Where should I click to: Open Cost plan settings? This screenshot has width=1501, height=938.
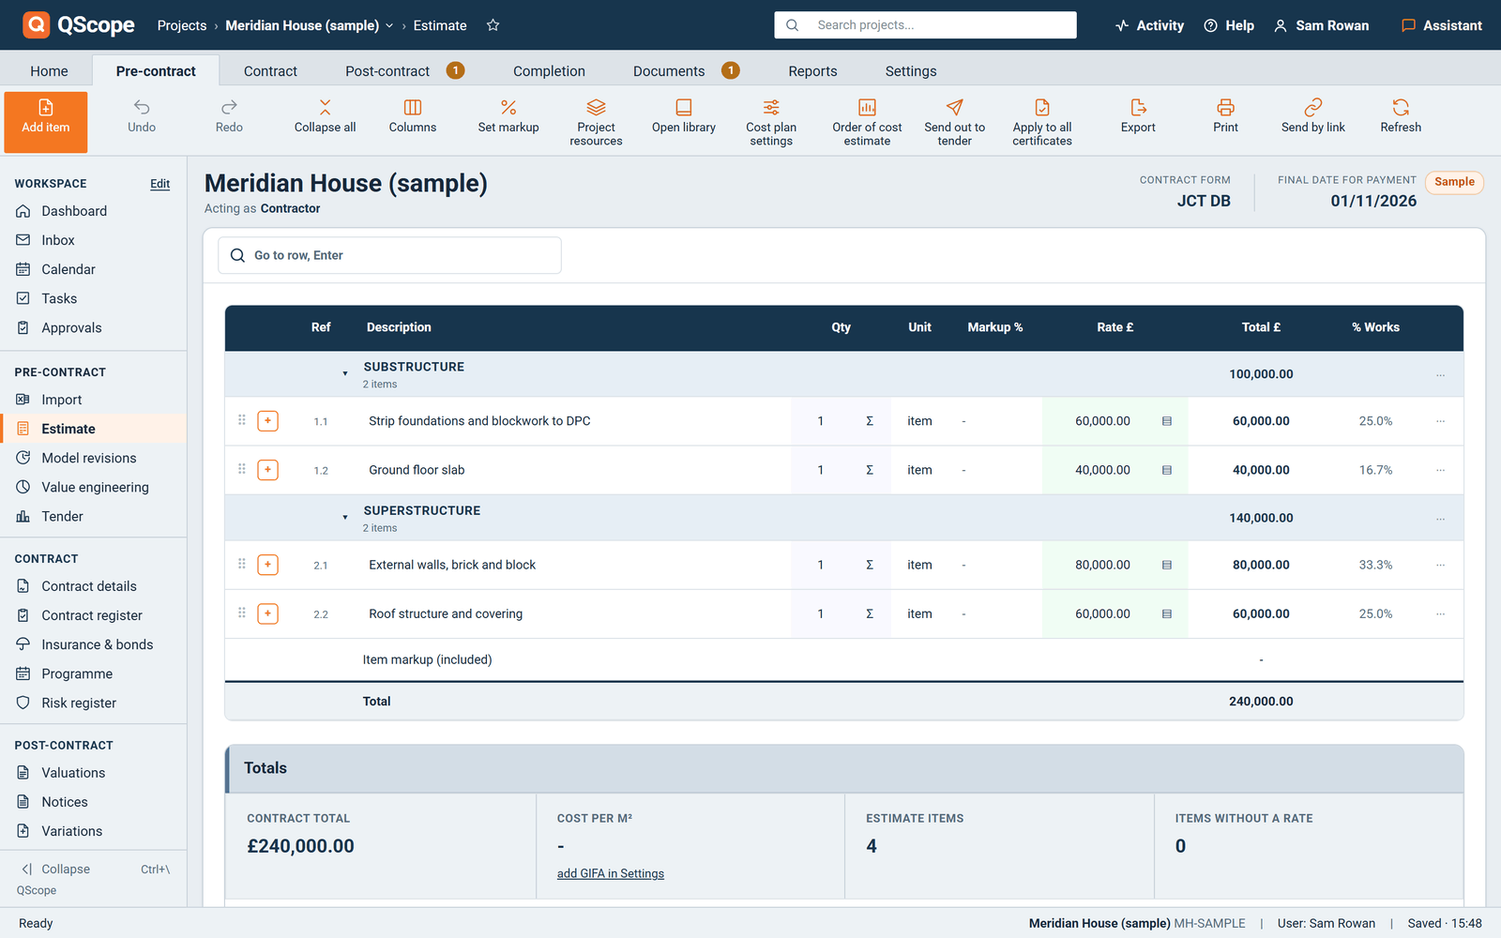[771, 122]
